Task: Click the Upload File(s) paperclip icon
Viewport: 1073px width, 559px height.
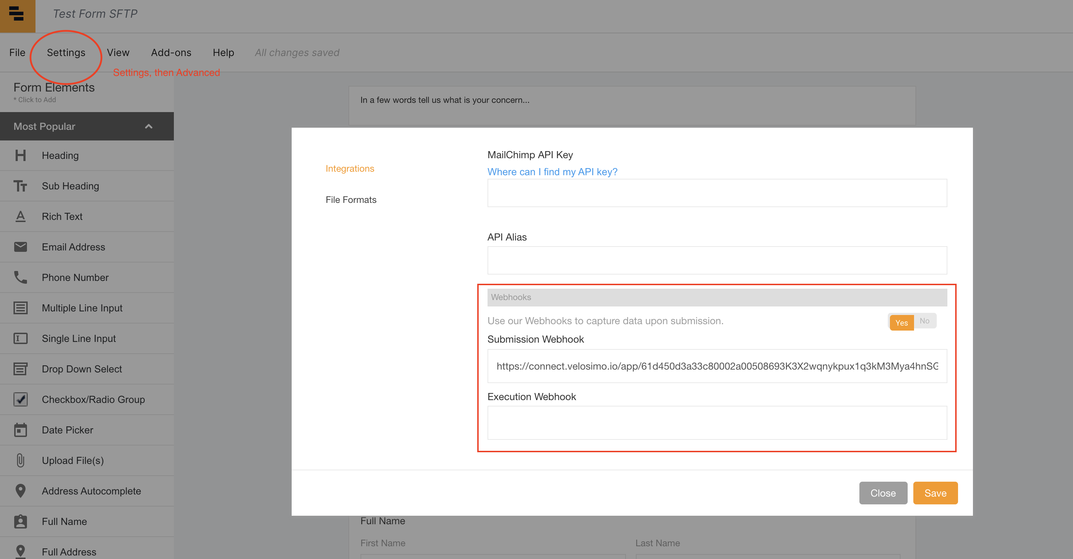Action: pos(21,460)
